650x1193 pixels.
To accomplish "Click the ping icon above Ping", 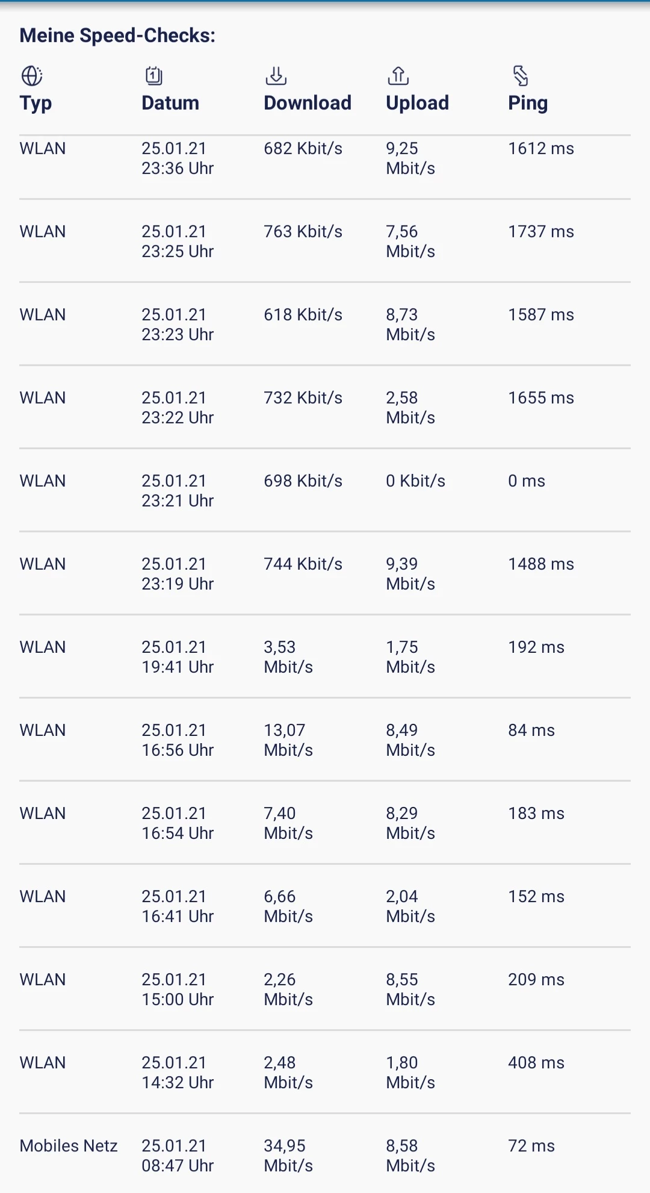I will [x=521, y=76].
